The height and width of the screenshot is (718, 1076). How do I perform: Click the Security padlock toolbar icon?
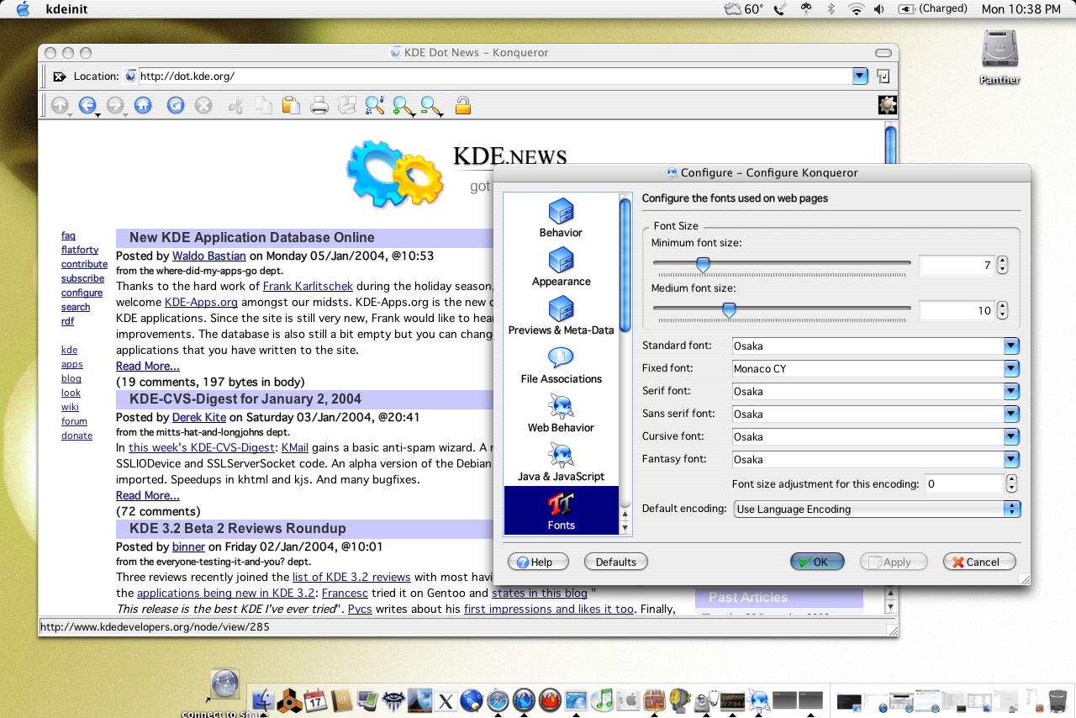(x=462, y=106)
